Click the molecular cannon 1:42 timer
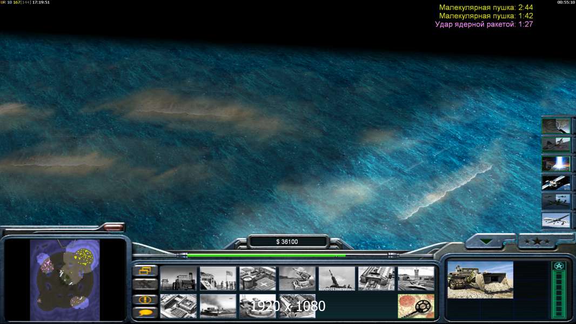The image size is (576, 324). click(x=486, y=16)
